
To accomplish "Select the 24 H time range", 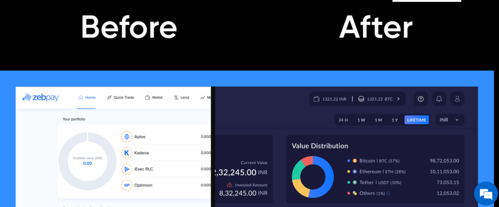I will (343, 120).
